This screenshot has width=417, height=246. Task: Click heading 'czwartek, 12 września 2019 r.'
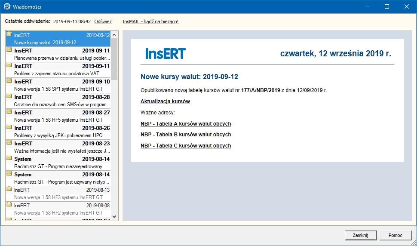pyautogui.click(x=336, y=53)
